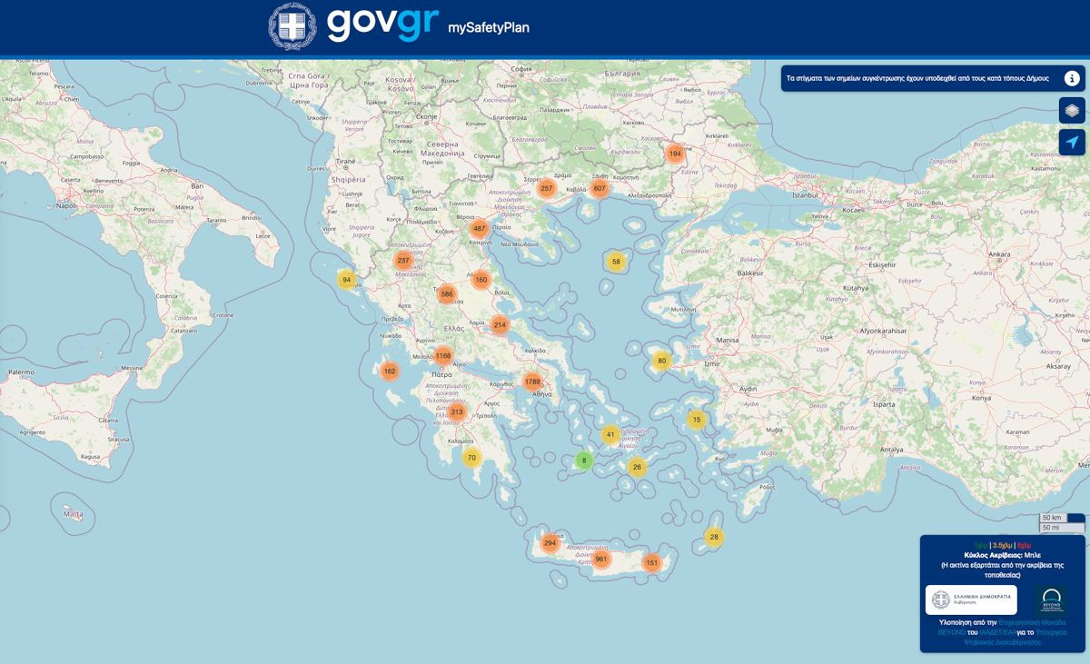Expand the yellow cluster marked 70
Image resolution: width=1090 pixels, height=664 pixels.
click(471, 458)
